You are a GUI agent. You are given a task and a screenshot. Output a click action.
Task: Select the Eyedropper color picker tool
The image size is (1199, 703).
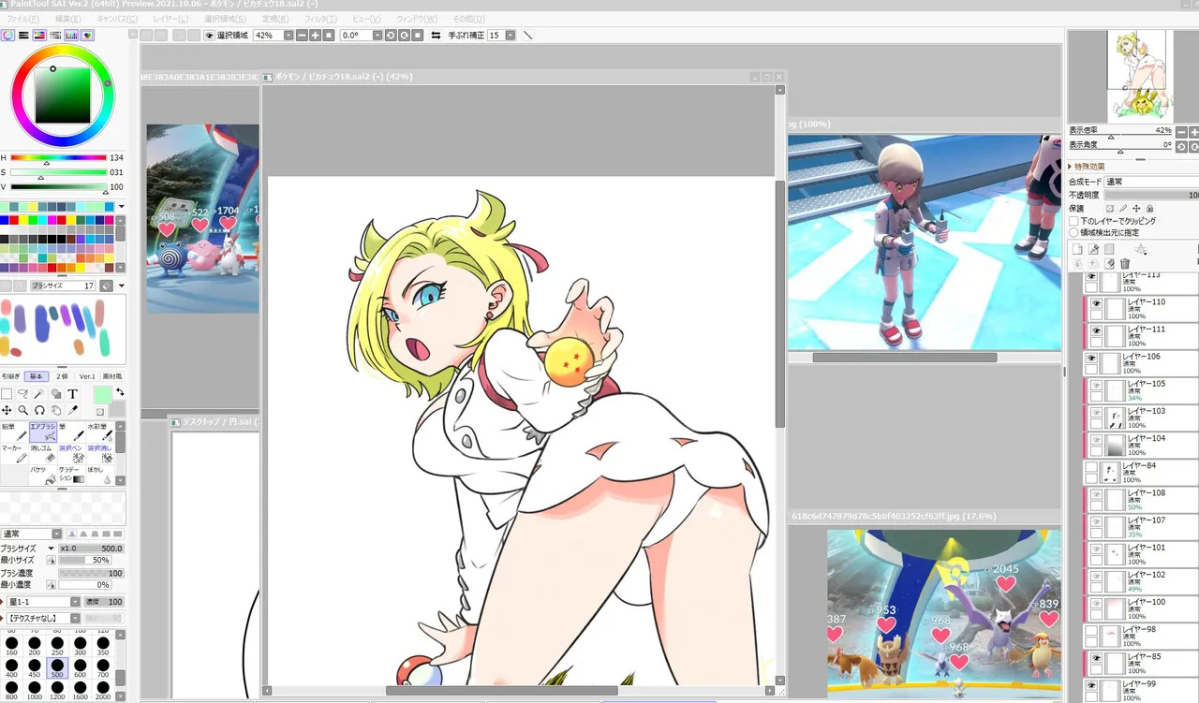pos(72,410)
